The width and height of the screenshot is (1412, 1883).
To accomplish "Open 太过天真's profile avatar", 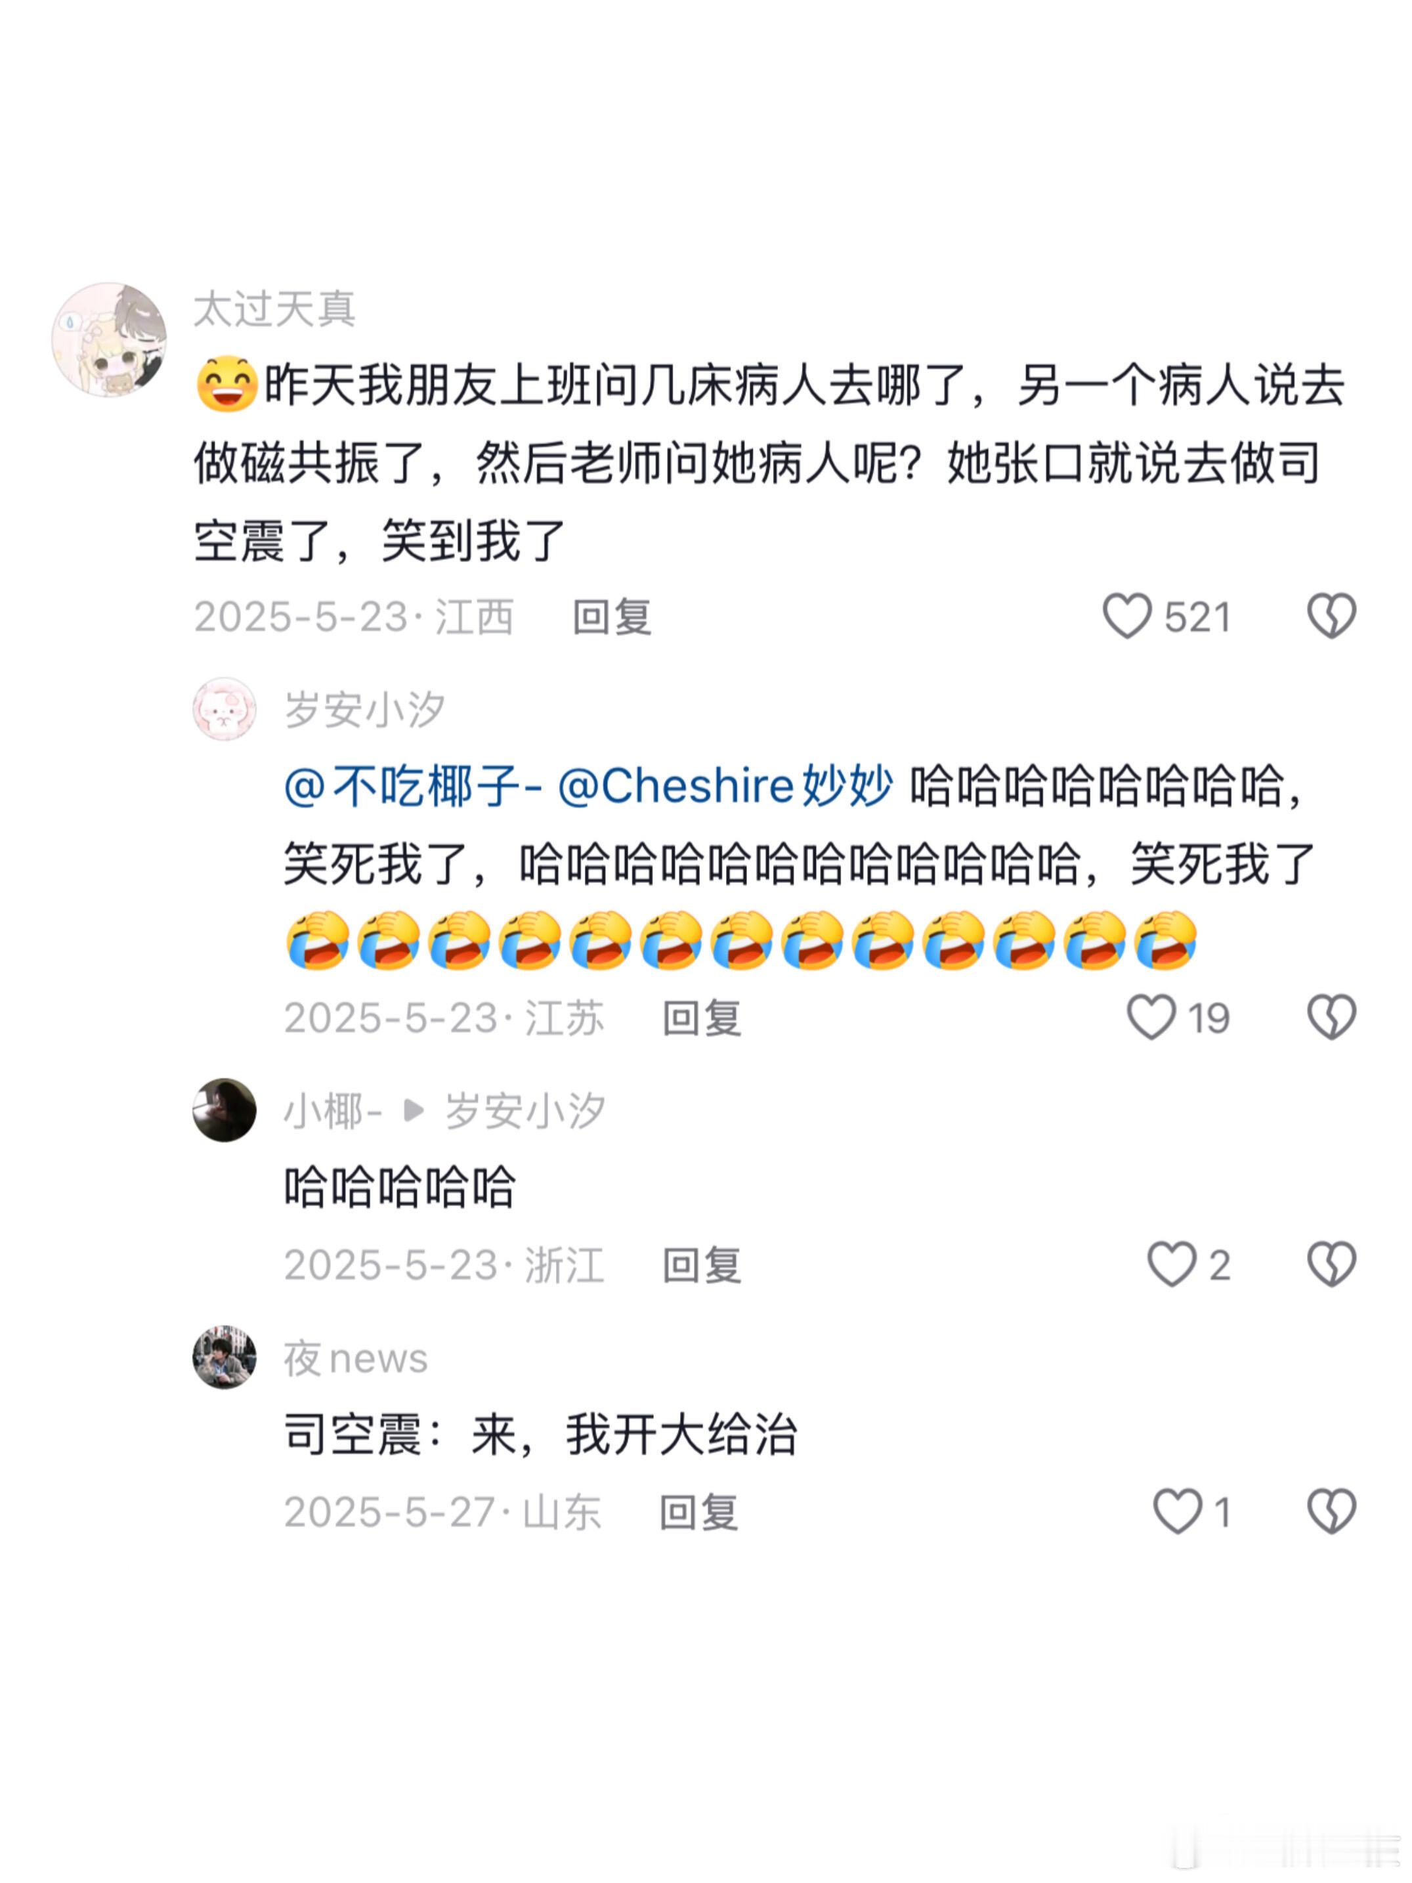I will point(109,339).
